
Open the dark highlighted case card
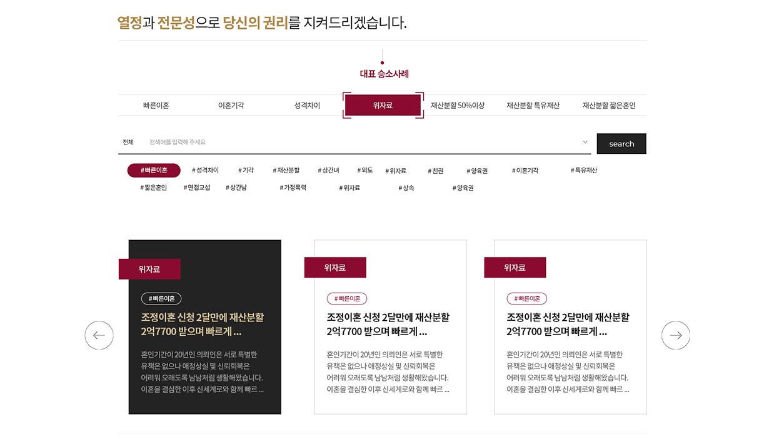click(x=204, y=338)
